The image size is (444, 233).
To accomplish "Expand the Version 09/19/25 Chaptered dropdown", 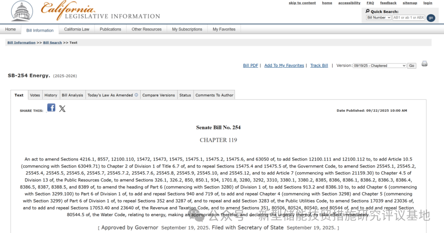I will coord(379,66).
